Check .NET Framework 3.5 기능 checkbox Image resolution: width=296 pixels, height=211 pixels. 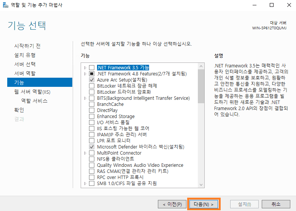[x=92, y=68]
